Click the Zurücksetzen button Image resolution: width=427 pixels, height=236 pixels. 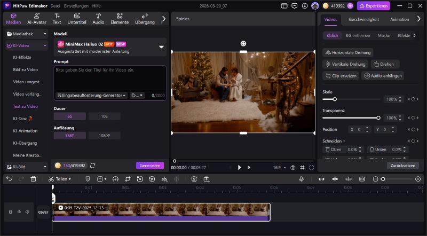point(403,166)
